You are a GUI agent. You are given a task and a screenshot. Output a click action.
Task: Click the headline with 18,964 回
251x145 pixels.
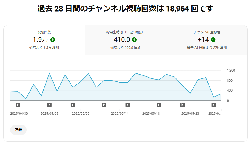click(x=126, y=9)
